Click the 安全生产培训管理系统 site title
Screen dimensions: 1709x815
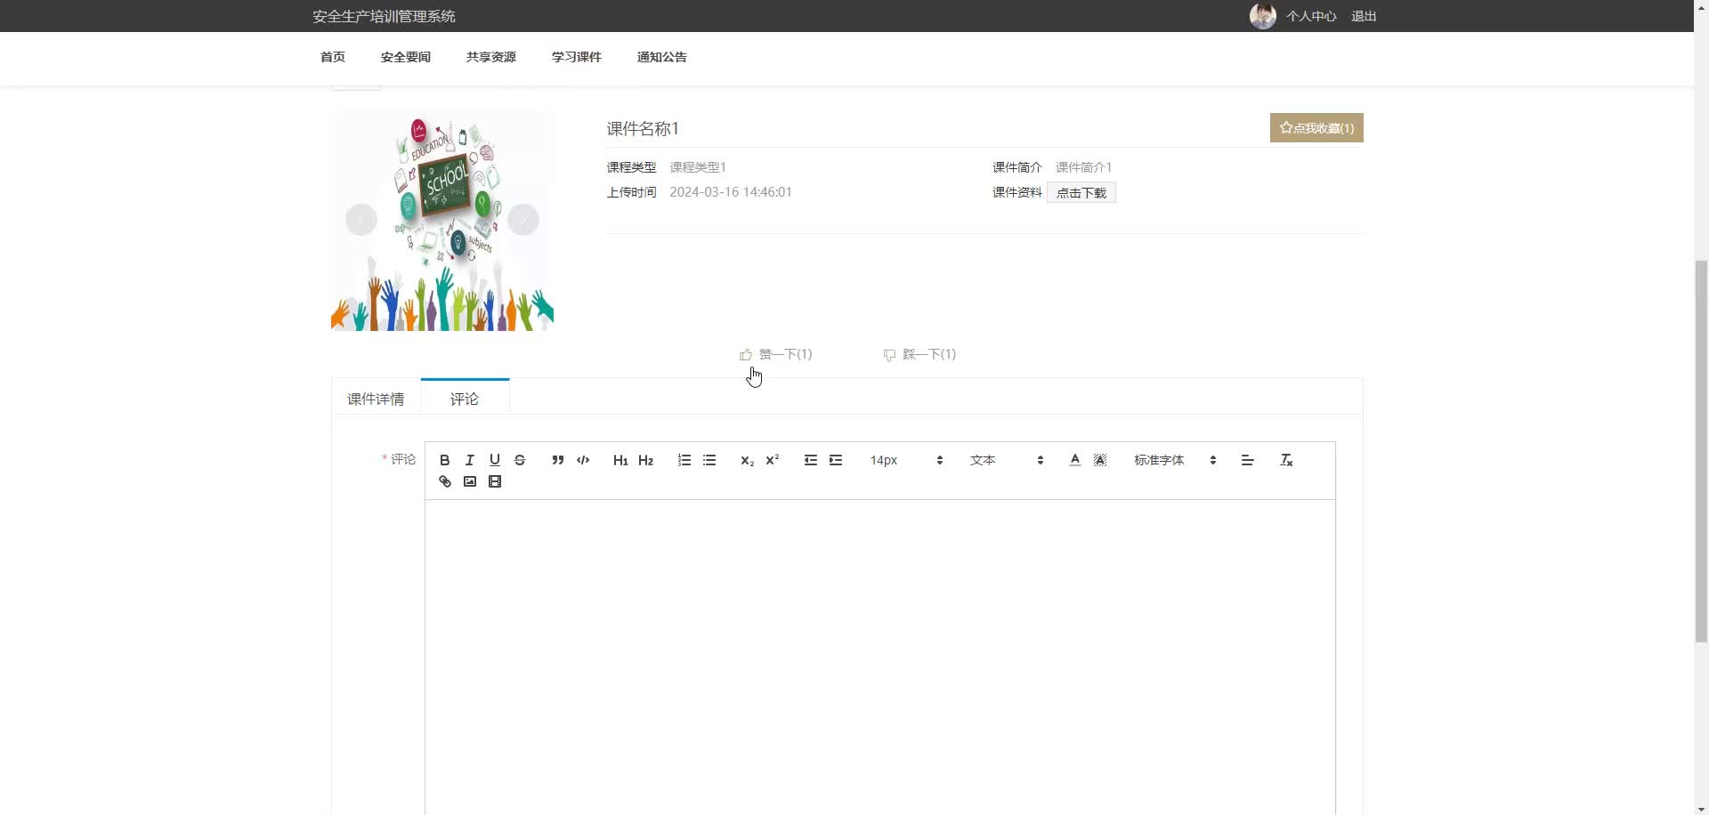(384, 16)
